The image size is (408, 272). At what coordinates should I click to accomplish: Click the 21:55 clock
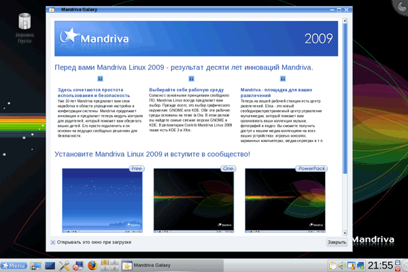point(380,265)
